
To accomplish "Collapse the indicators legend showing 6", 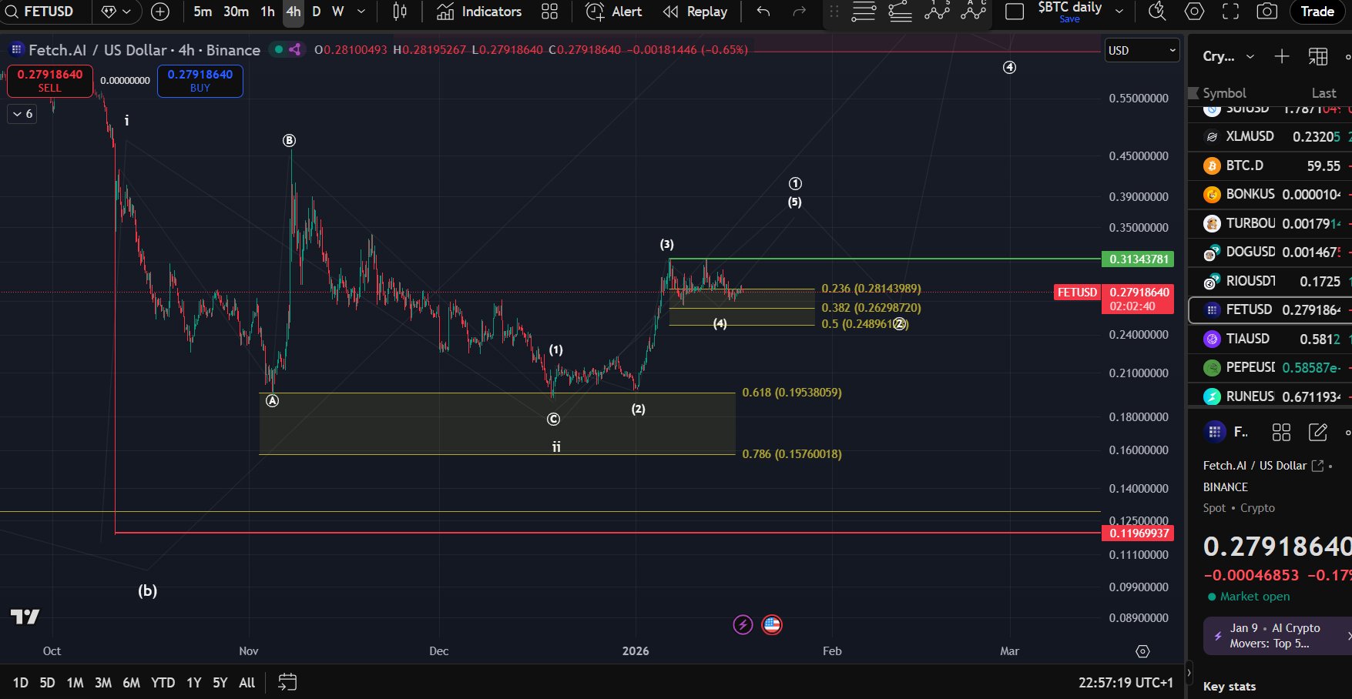I will (22, 114).
